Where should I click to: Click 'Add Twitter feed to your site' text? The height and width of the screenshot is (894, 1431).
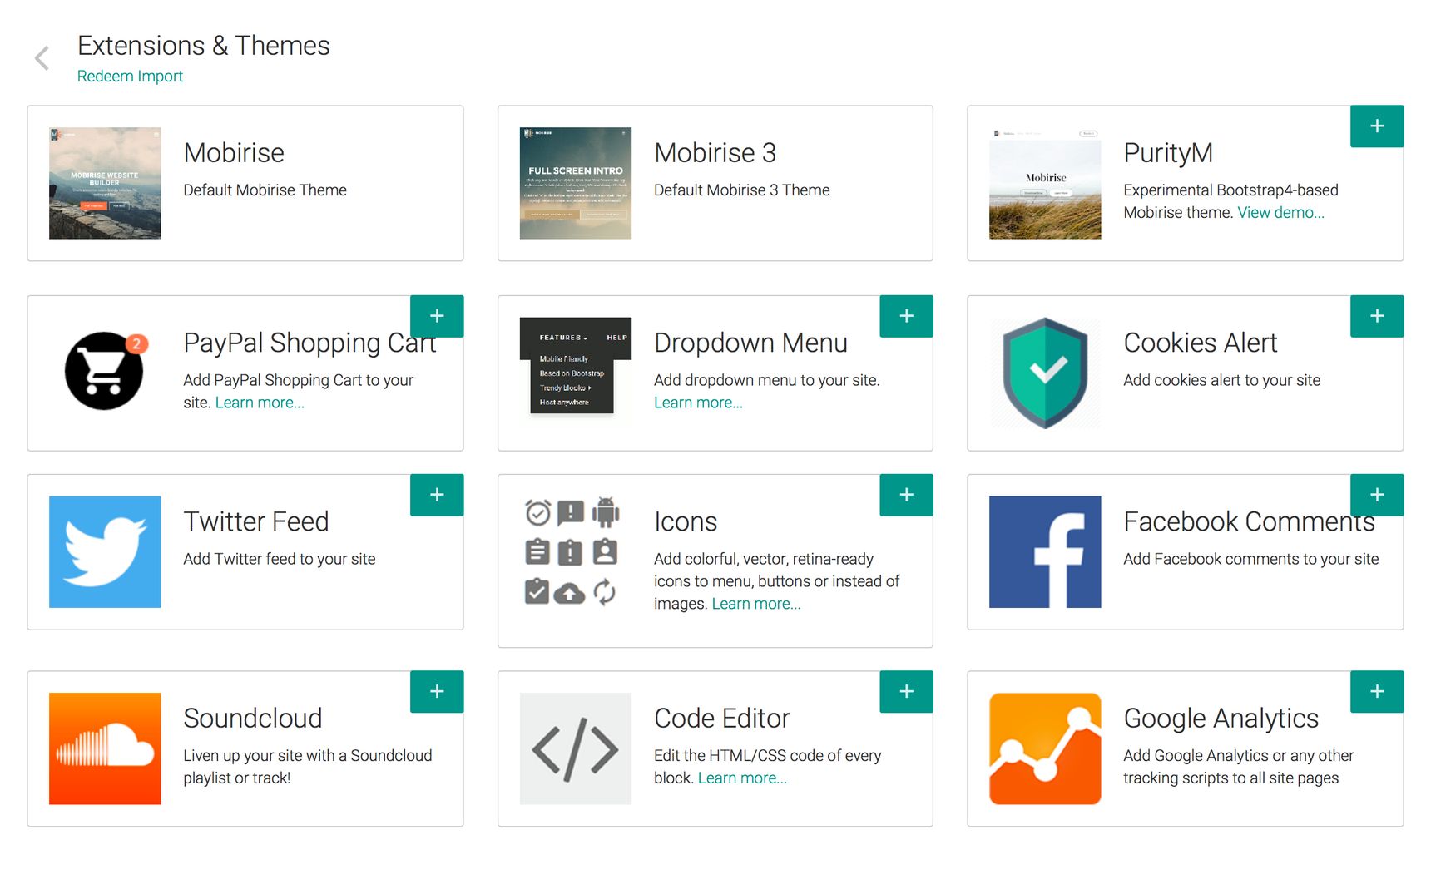click(x=280, y=559)
